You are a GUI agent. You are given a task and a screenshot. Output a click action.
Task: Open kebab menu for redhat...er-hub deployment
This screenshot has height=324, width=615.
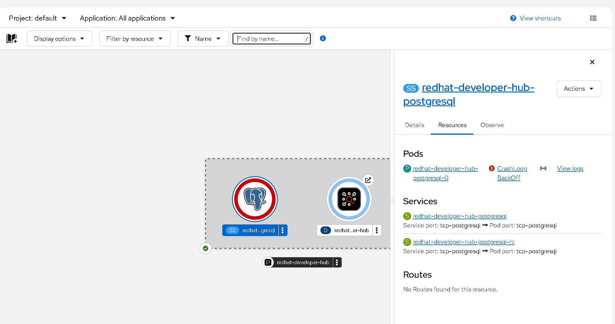click(x=377, y=230)
